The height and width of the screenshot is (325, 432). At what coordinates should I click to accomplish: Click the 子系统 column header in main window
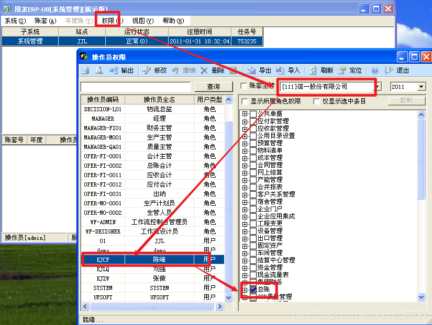pyautogui.click(x=30, y=32)
